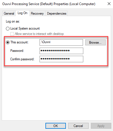The width and height of the screenshot is (113, 131).
Task: Click the Confirm password: text label
Action: pos(22,59)
